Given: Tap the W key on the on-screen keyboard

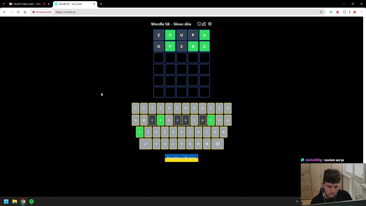Looking at the screenshot, I should tap(144, 120).
